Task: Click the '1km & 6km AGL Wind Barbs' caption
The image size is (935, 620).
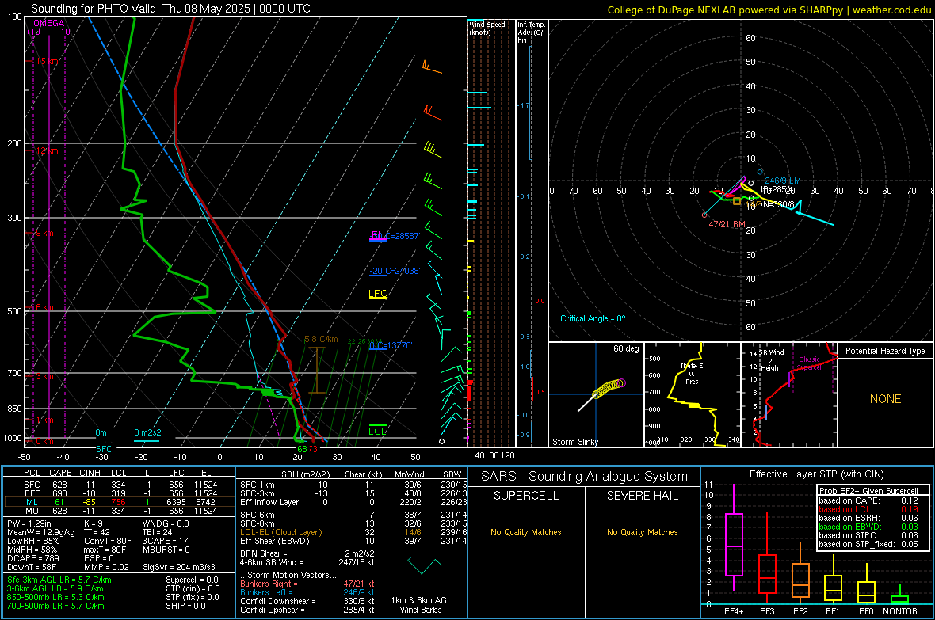Action: click(x=421, y=605)
